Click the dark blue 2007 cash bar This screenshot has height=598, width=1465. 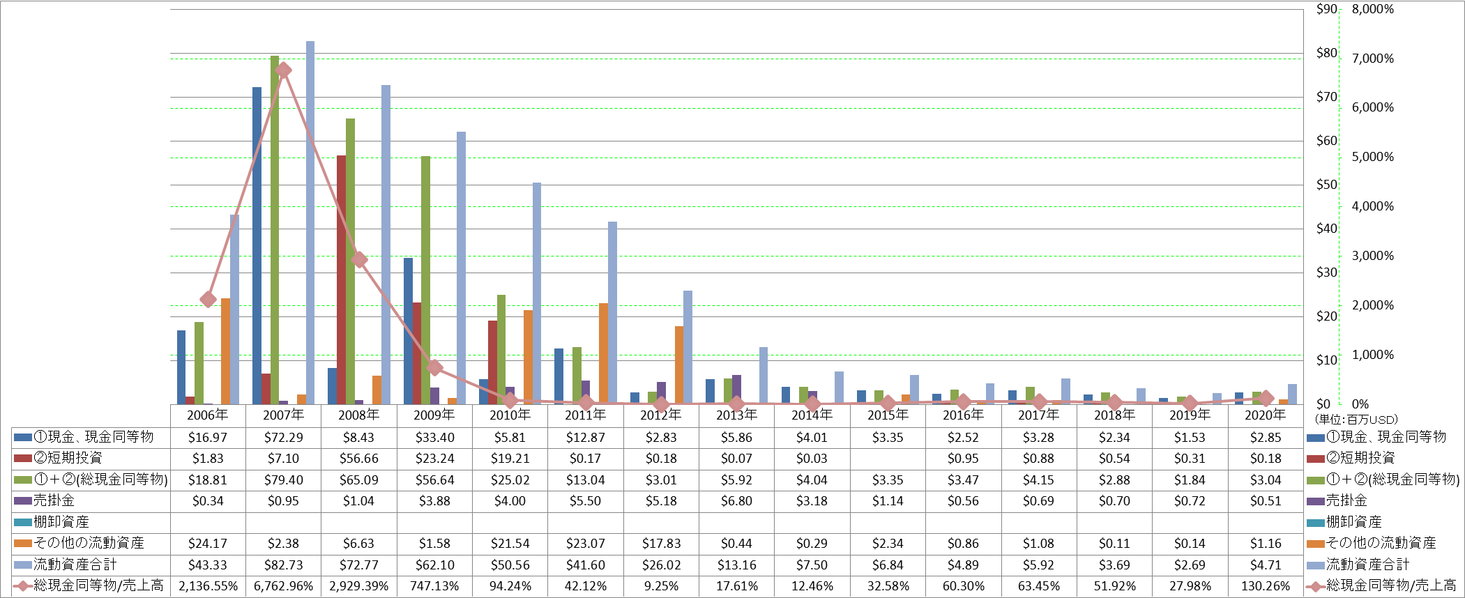click(257, 245)
